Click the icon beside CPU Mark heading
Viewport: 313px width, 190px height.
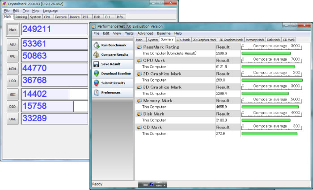click(139, 60)
